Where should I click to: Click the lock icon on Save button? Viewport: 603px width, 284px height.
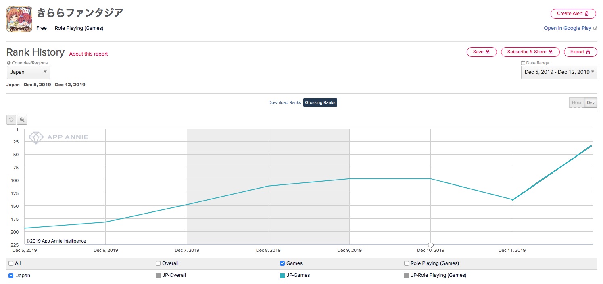tap(488, 52)
